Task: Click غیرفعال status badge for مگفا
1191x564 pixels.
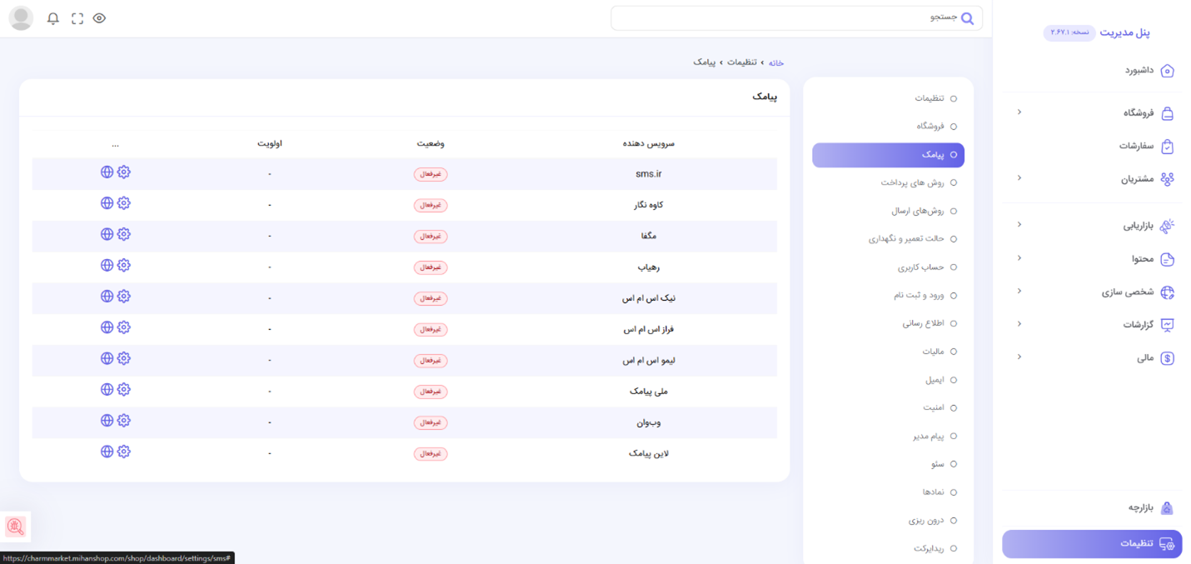Action: pos(431,237)
